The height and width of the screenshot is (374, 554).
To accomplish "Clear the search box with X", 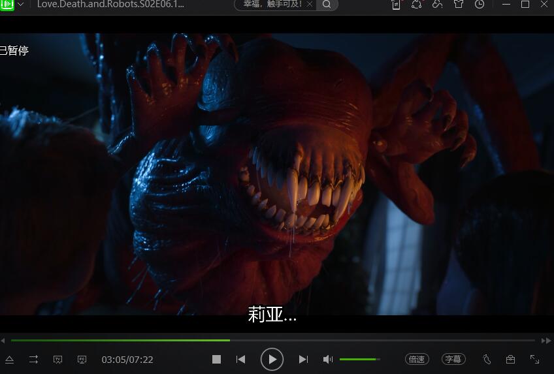I will coord(309,5).
